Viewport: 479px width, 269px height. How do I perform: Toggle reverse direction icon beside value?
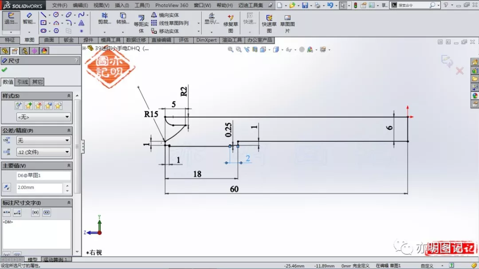(x=6, y=187)
